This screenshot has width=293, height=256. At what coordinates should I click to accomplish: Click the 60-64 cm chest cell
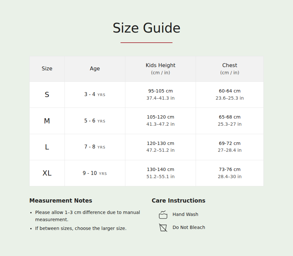tap(230, 95)
